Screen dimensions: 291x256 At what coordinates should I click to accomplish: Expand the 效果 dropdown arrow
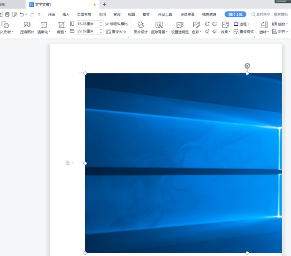[x=230, y=32]
